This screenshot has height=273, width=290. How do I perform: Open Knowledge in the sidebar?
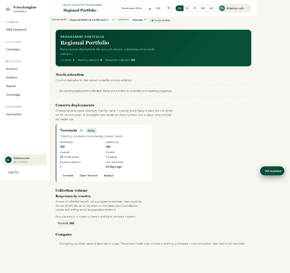[x=13, y=95]
